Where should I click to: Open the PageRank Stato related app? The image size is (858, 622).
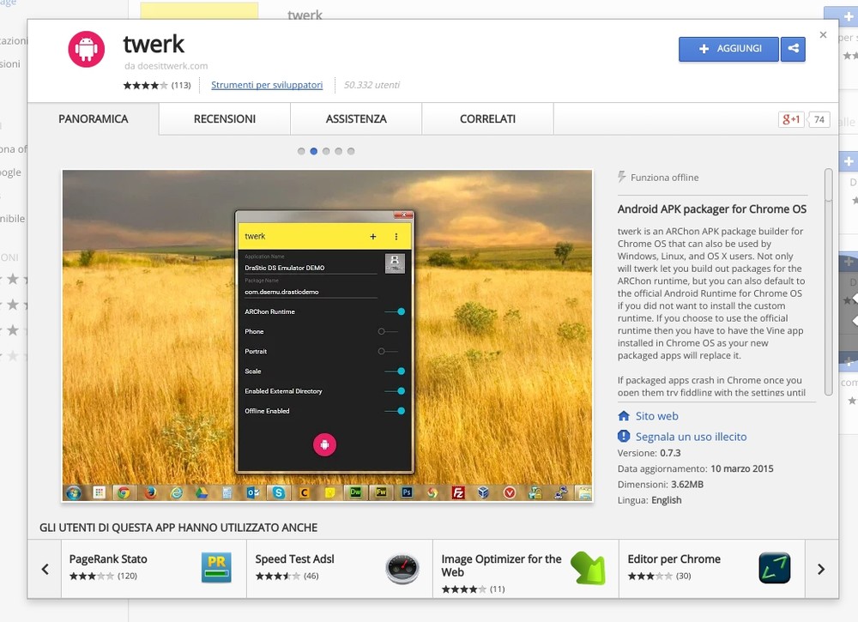tap(154, 569)
